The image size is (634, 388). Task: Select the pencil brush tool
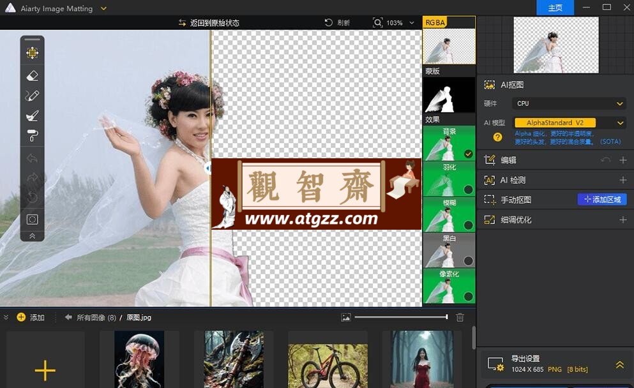point(33,96)
